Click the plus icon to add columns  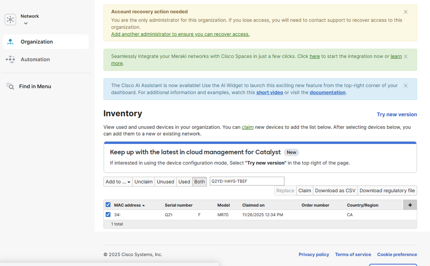[410, 205]
